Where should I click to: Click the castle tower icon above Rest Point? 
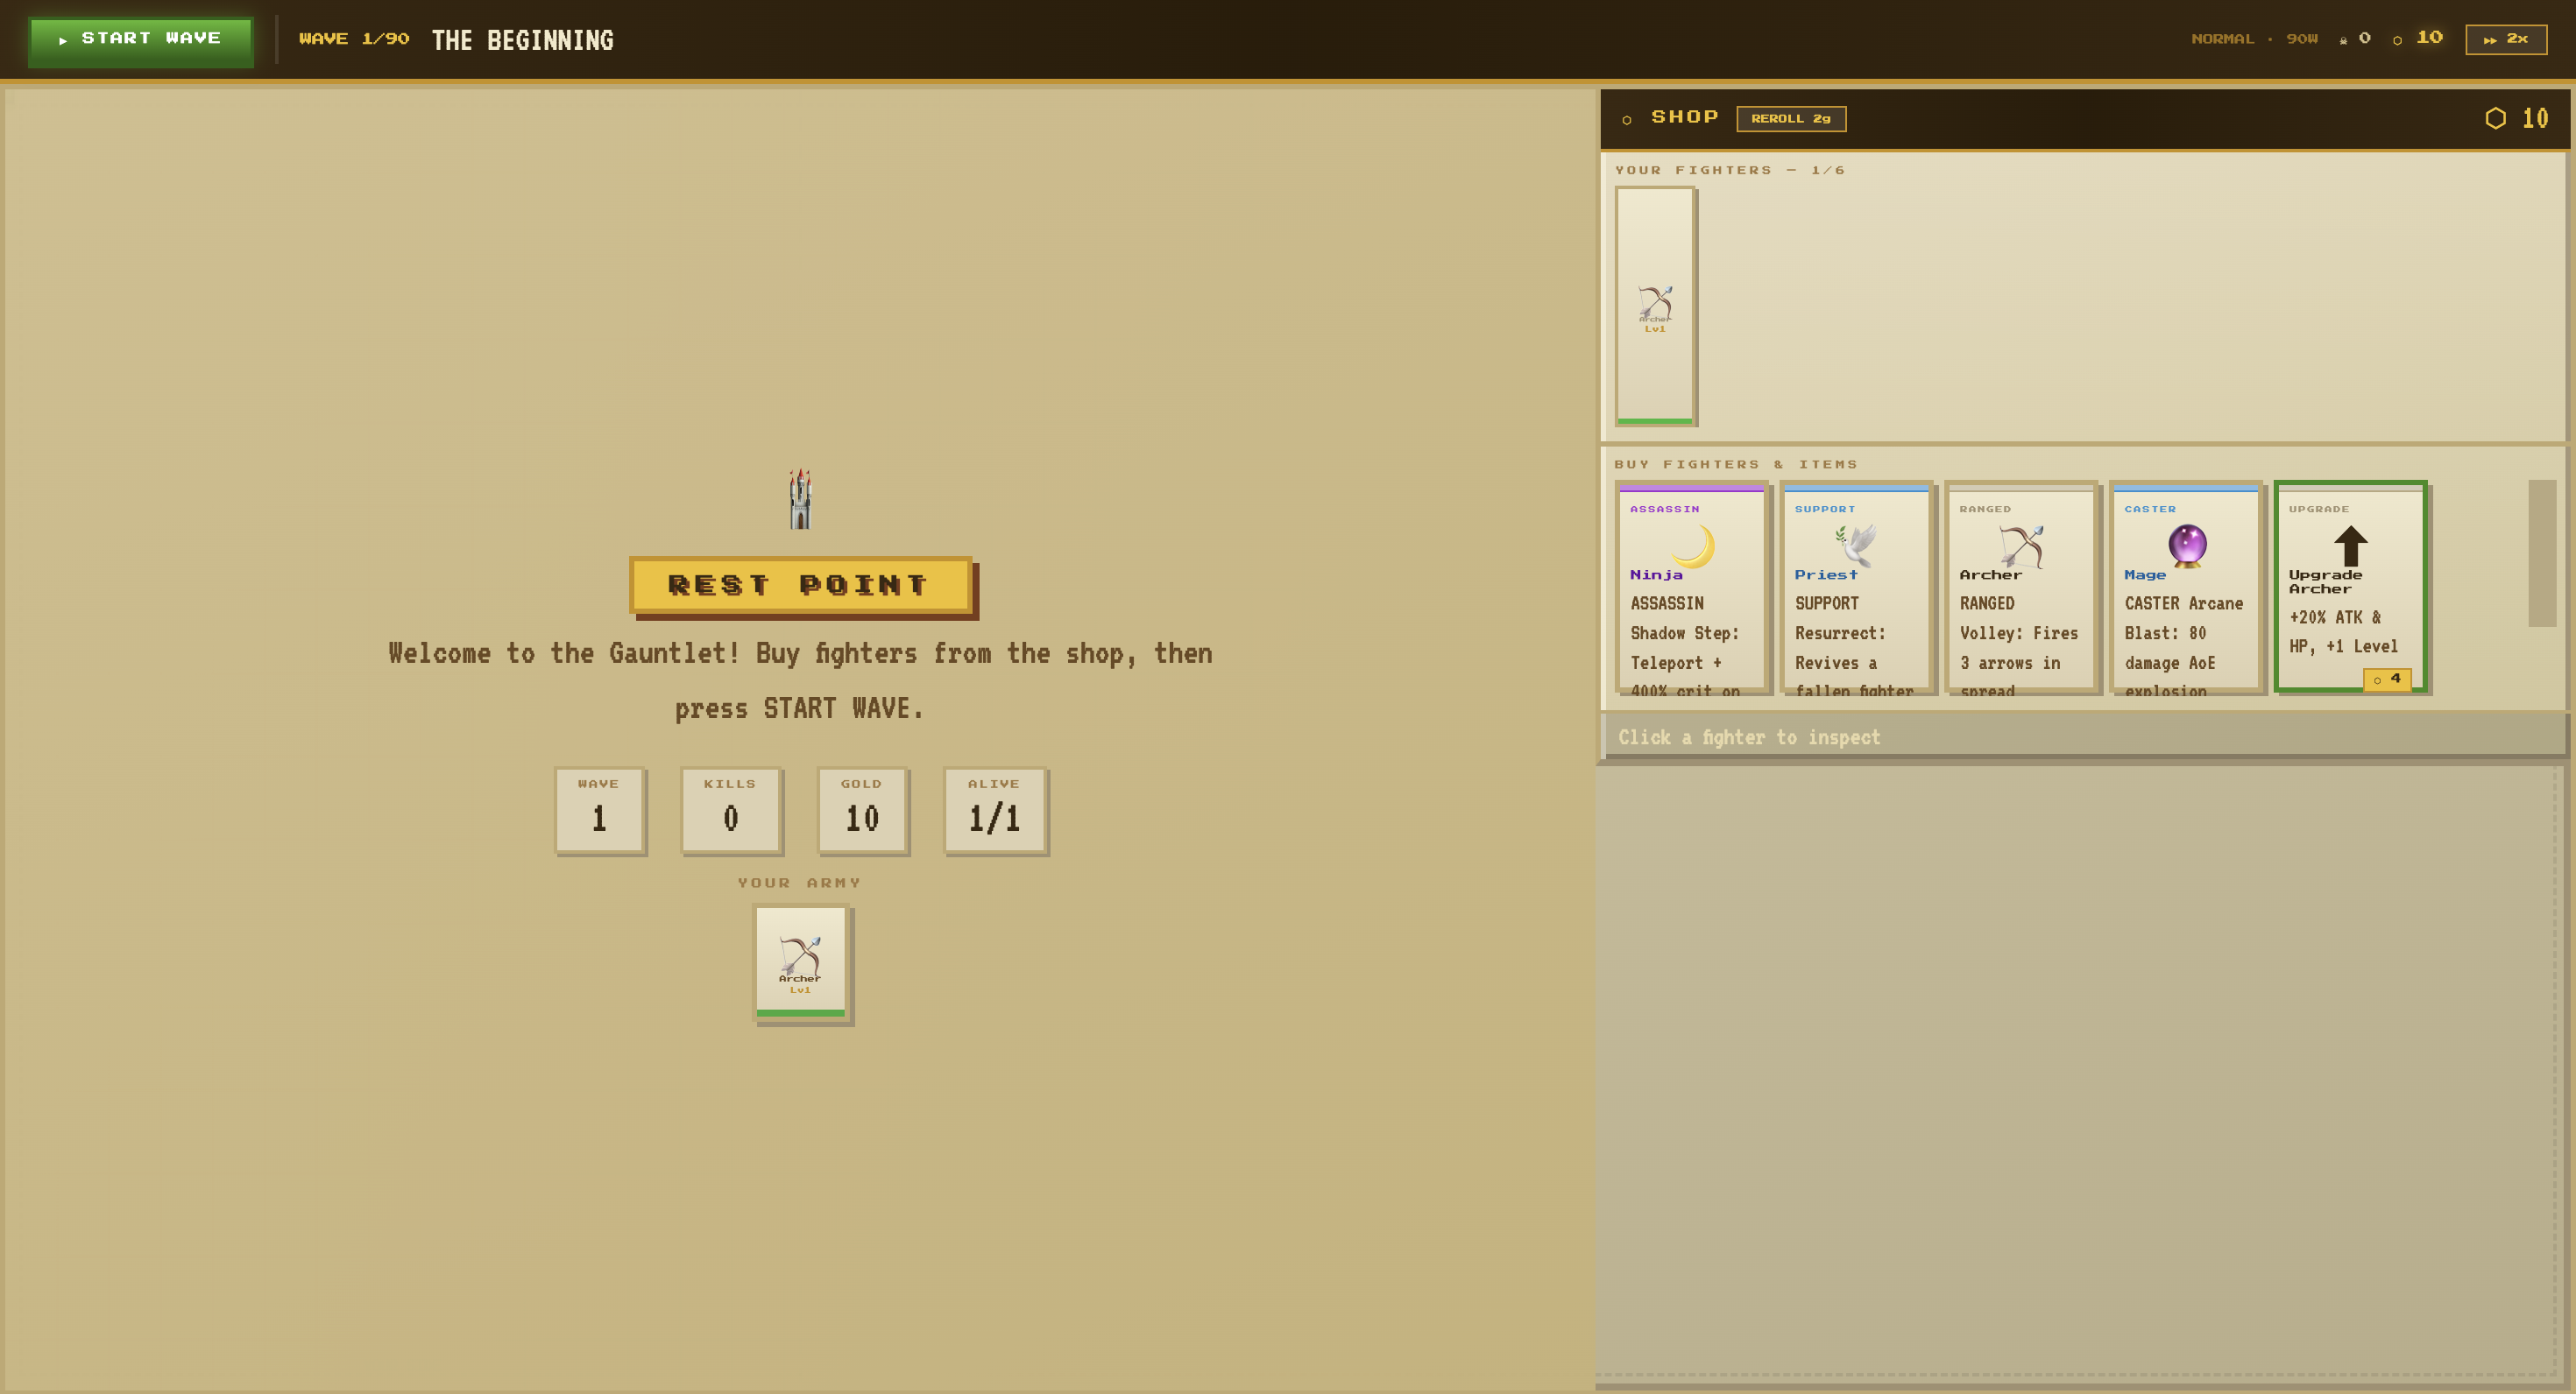(800, 498)
